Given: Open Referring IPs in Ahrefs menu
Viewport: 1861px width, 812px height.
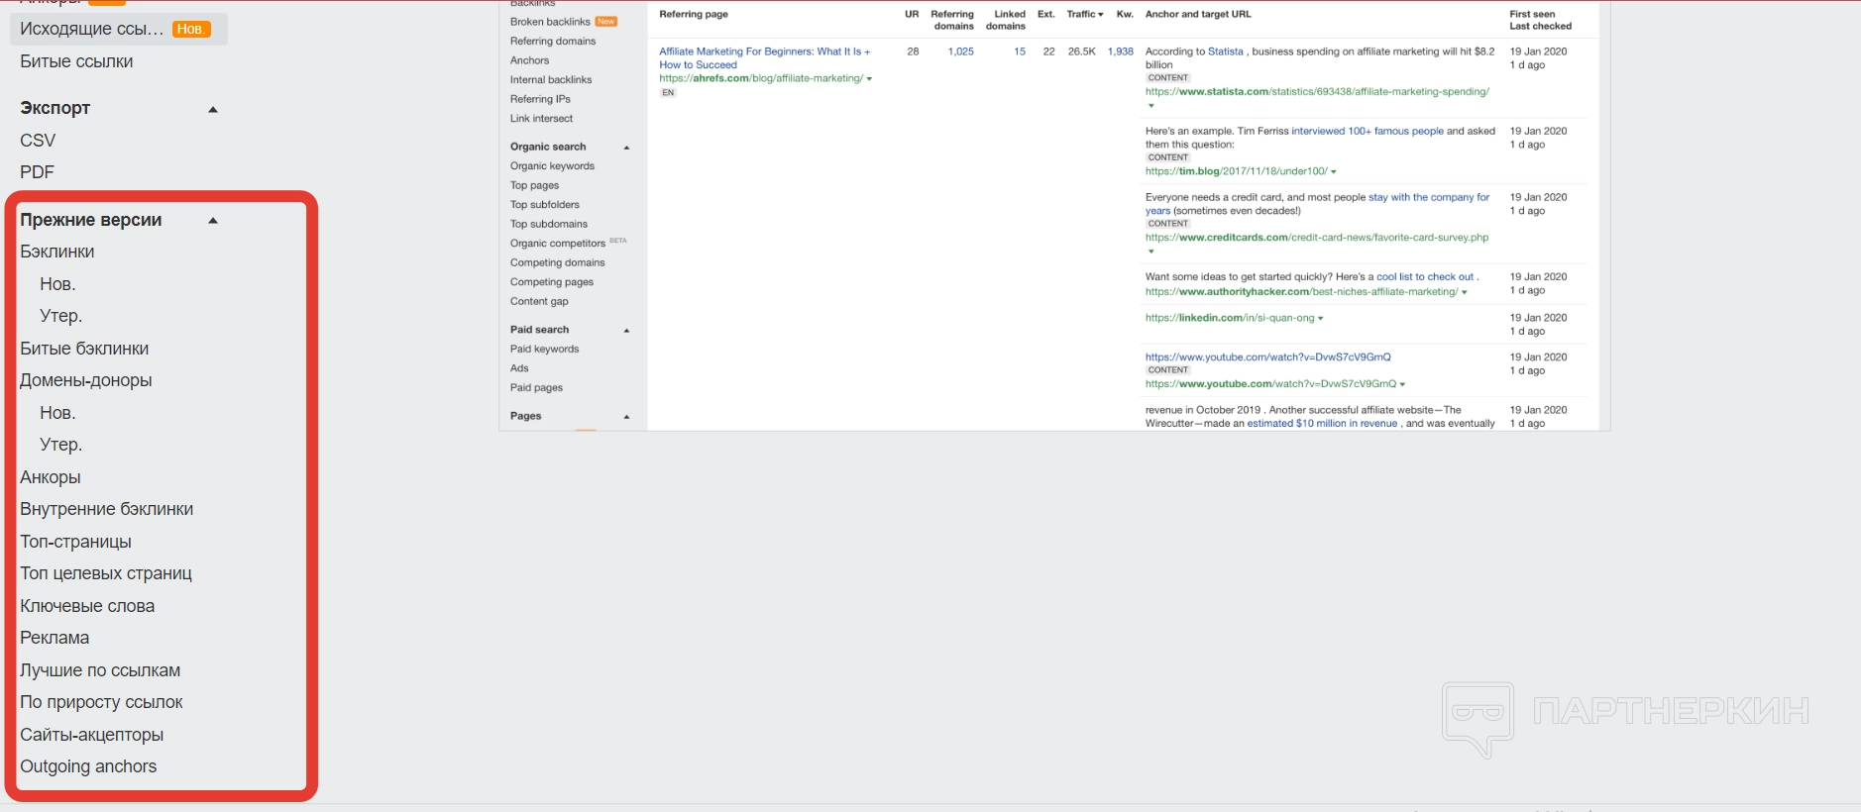Looking at the screenshot, I should tap(540, 99).
